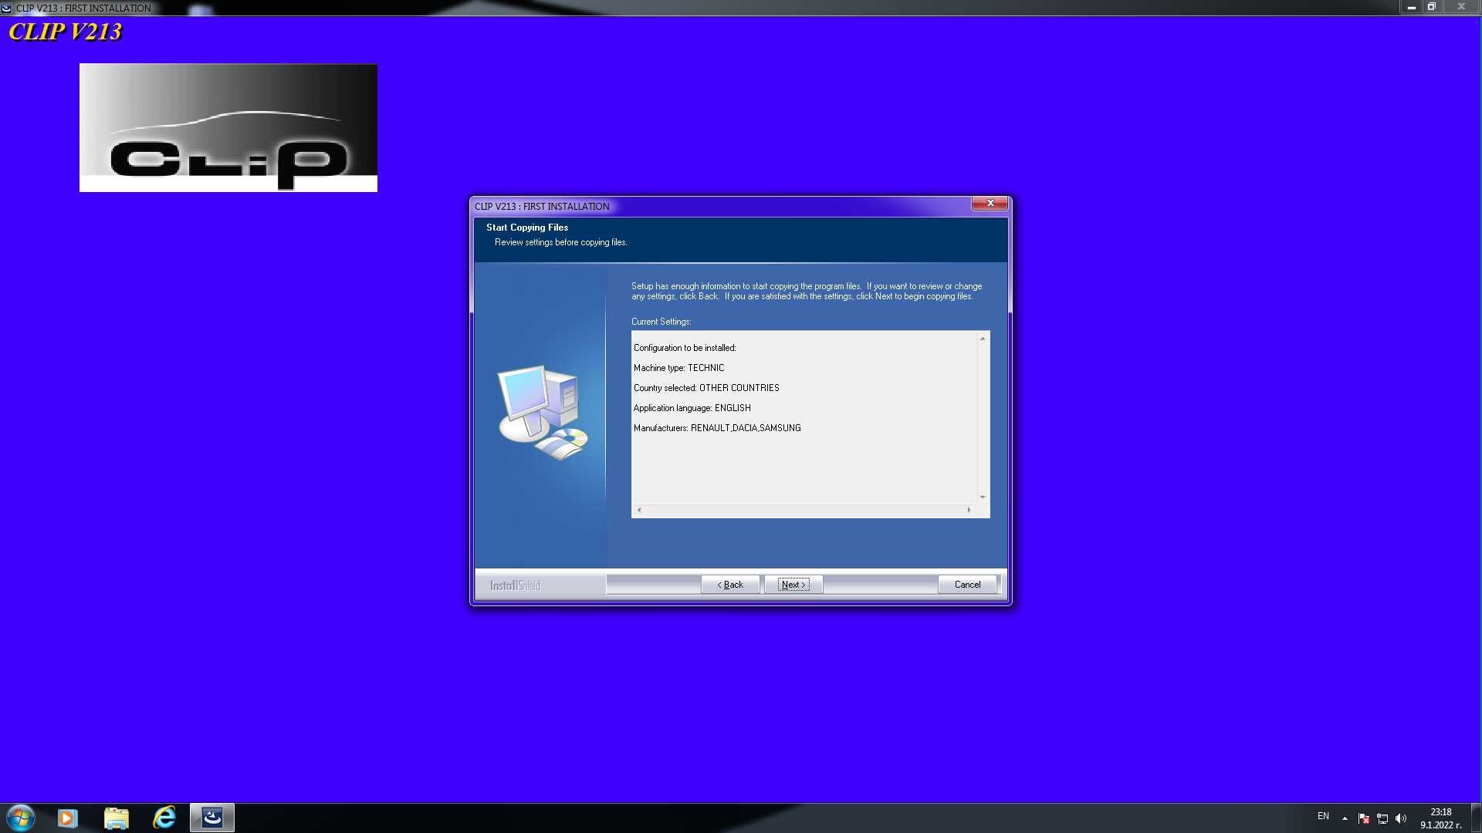Open the network status tray icon
The height and width of the screenshot is (833, 1482).
1382,818
